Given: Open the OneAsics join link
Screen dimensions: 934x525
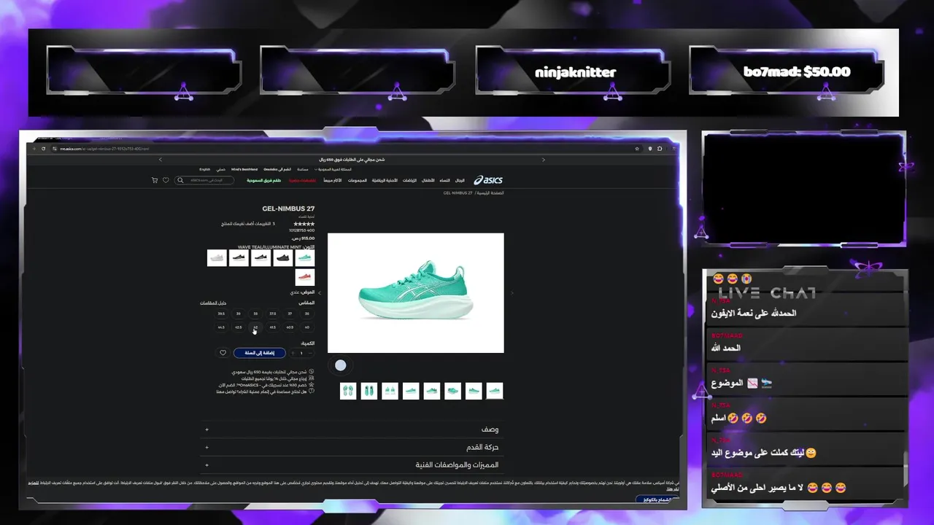Looking at the screenshot, I should tap(277, 169).
